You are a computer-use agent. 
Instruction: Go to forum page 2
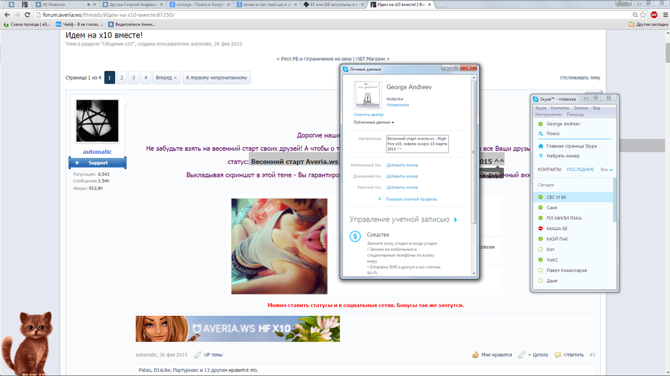click(121, 78)
